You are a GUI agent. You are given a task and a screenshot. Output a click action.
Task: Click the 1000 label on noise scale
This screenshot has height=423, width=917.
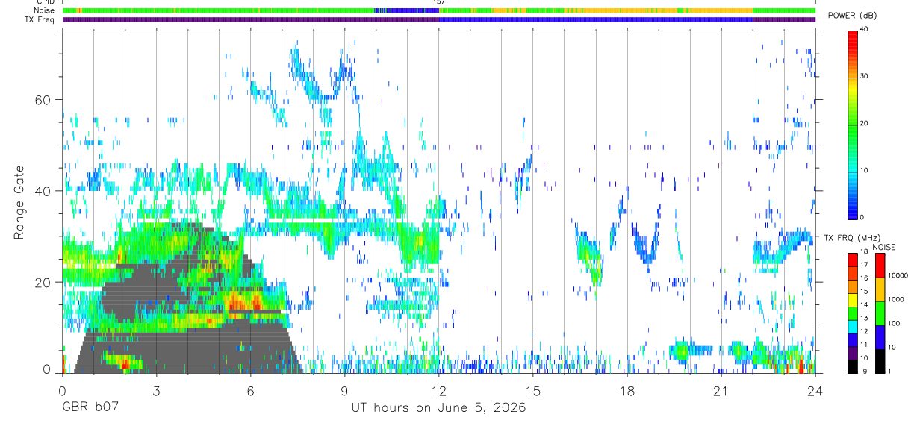pyautogui.click(x=895, y=299)
